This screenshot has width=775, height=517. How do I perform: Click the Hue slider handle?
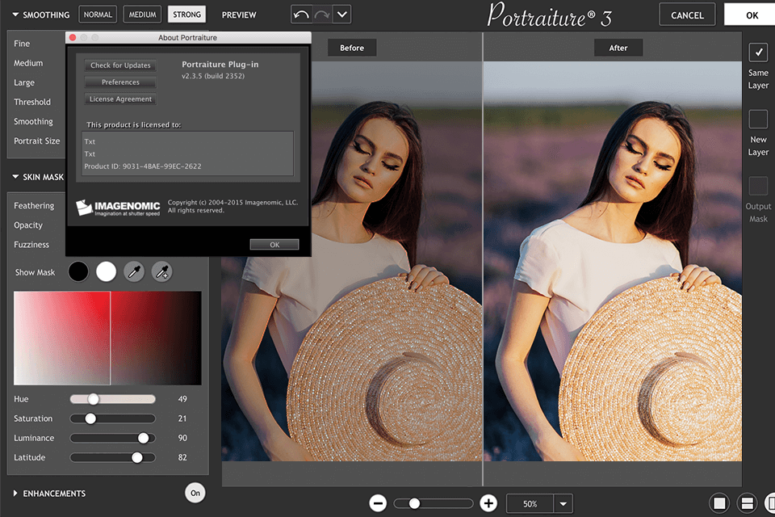click(93, 399)
